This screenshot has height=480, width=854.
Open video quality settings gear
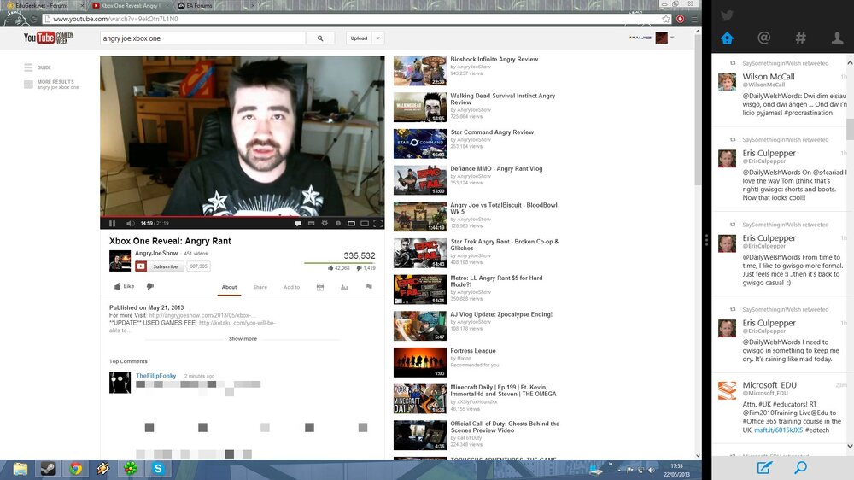pyautogui.click(x=325, y=224)
